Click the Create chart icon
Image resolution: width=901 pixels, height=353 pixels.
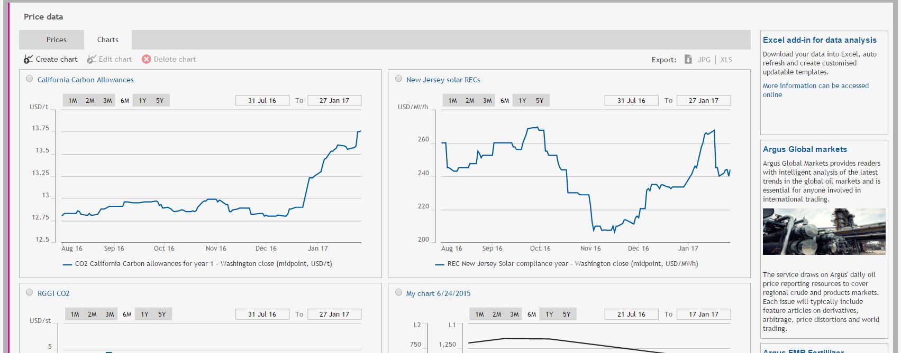29,59
